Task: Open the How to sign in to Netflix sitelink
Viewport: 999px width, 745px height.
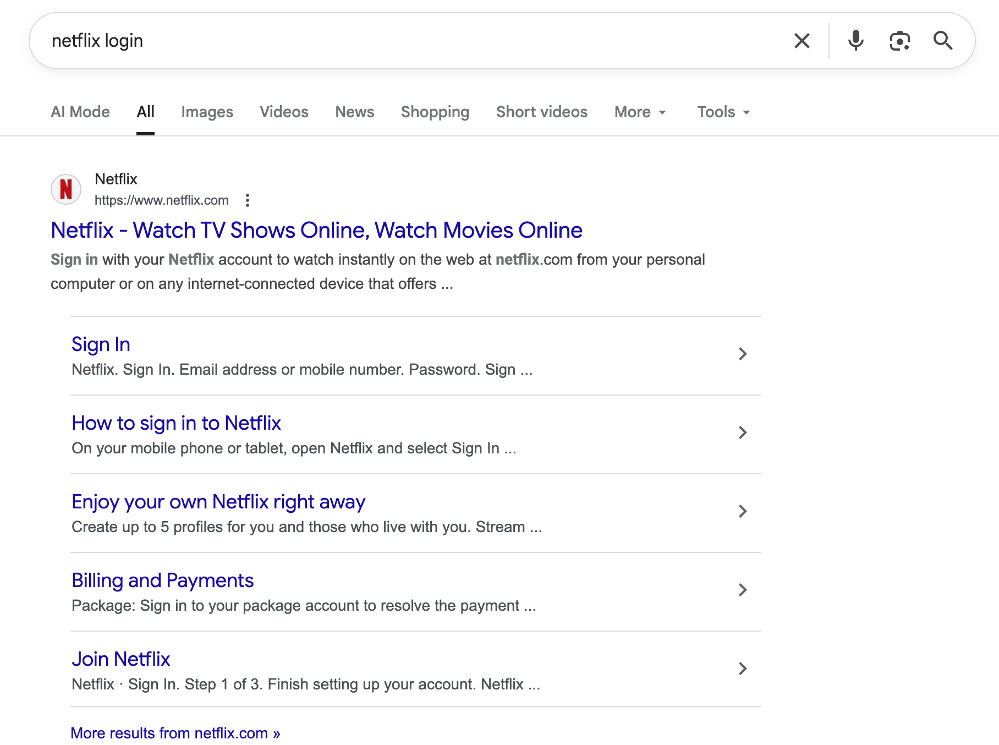Action: click(x=176, y=423)
